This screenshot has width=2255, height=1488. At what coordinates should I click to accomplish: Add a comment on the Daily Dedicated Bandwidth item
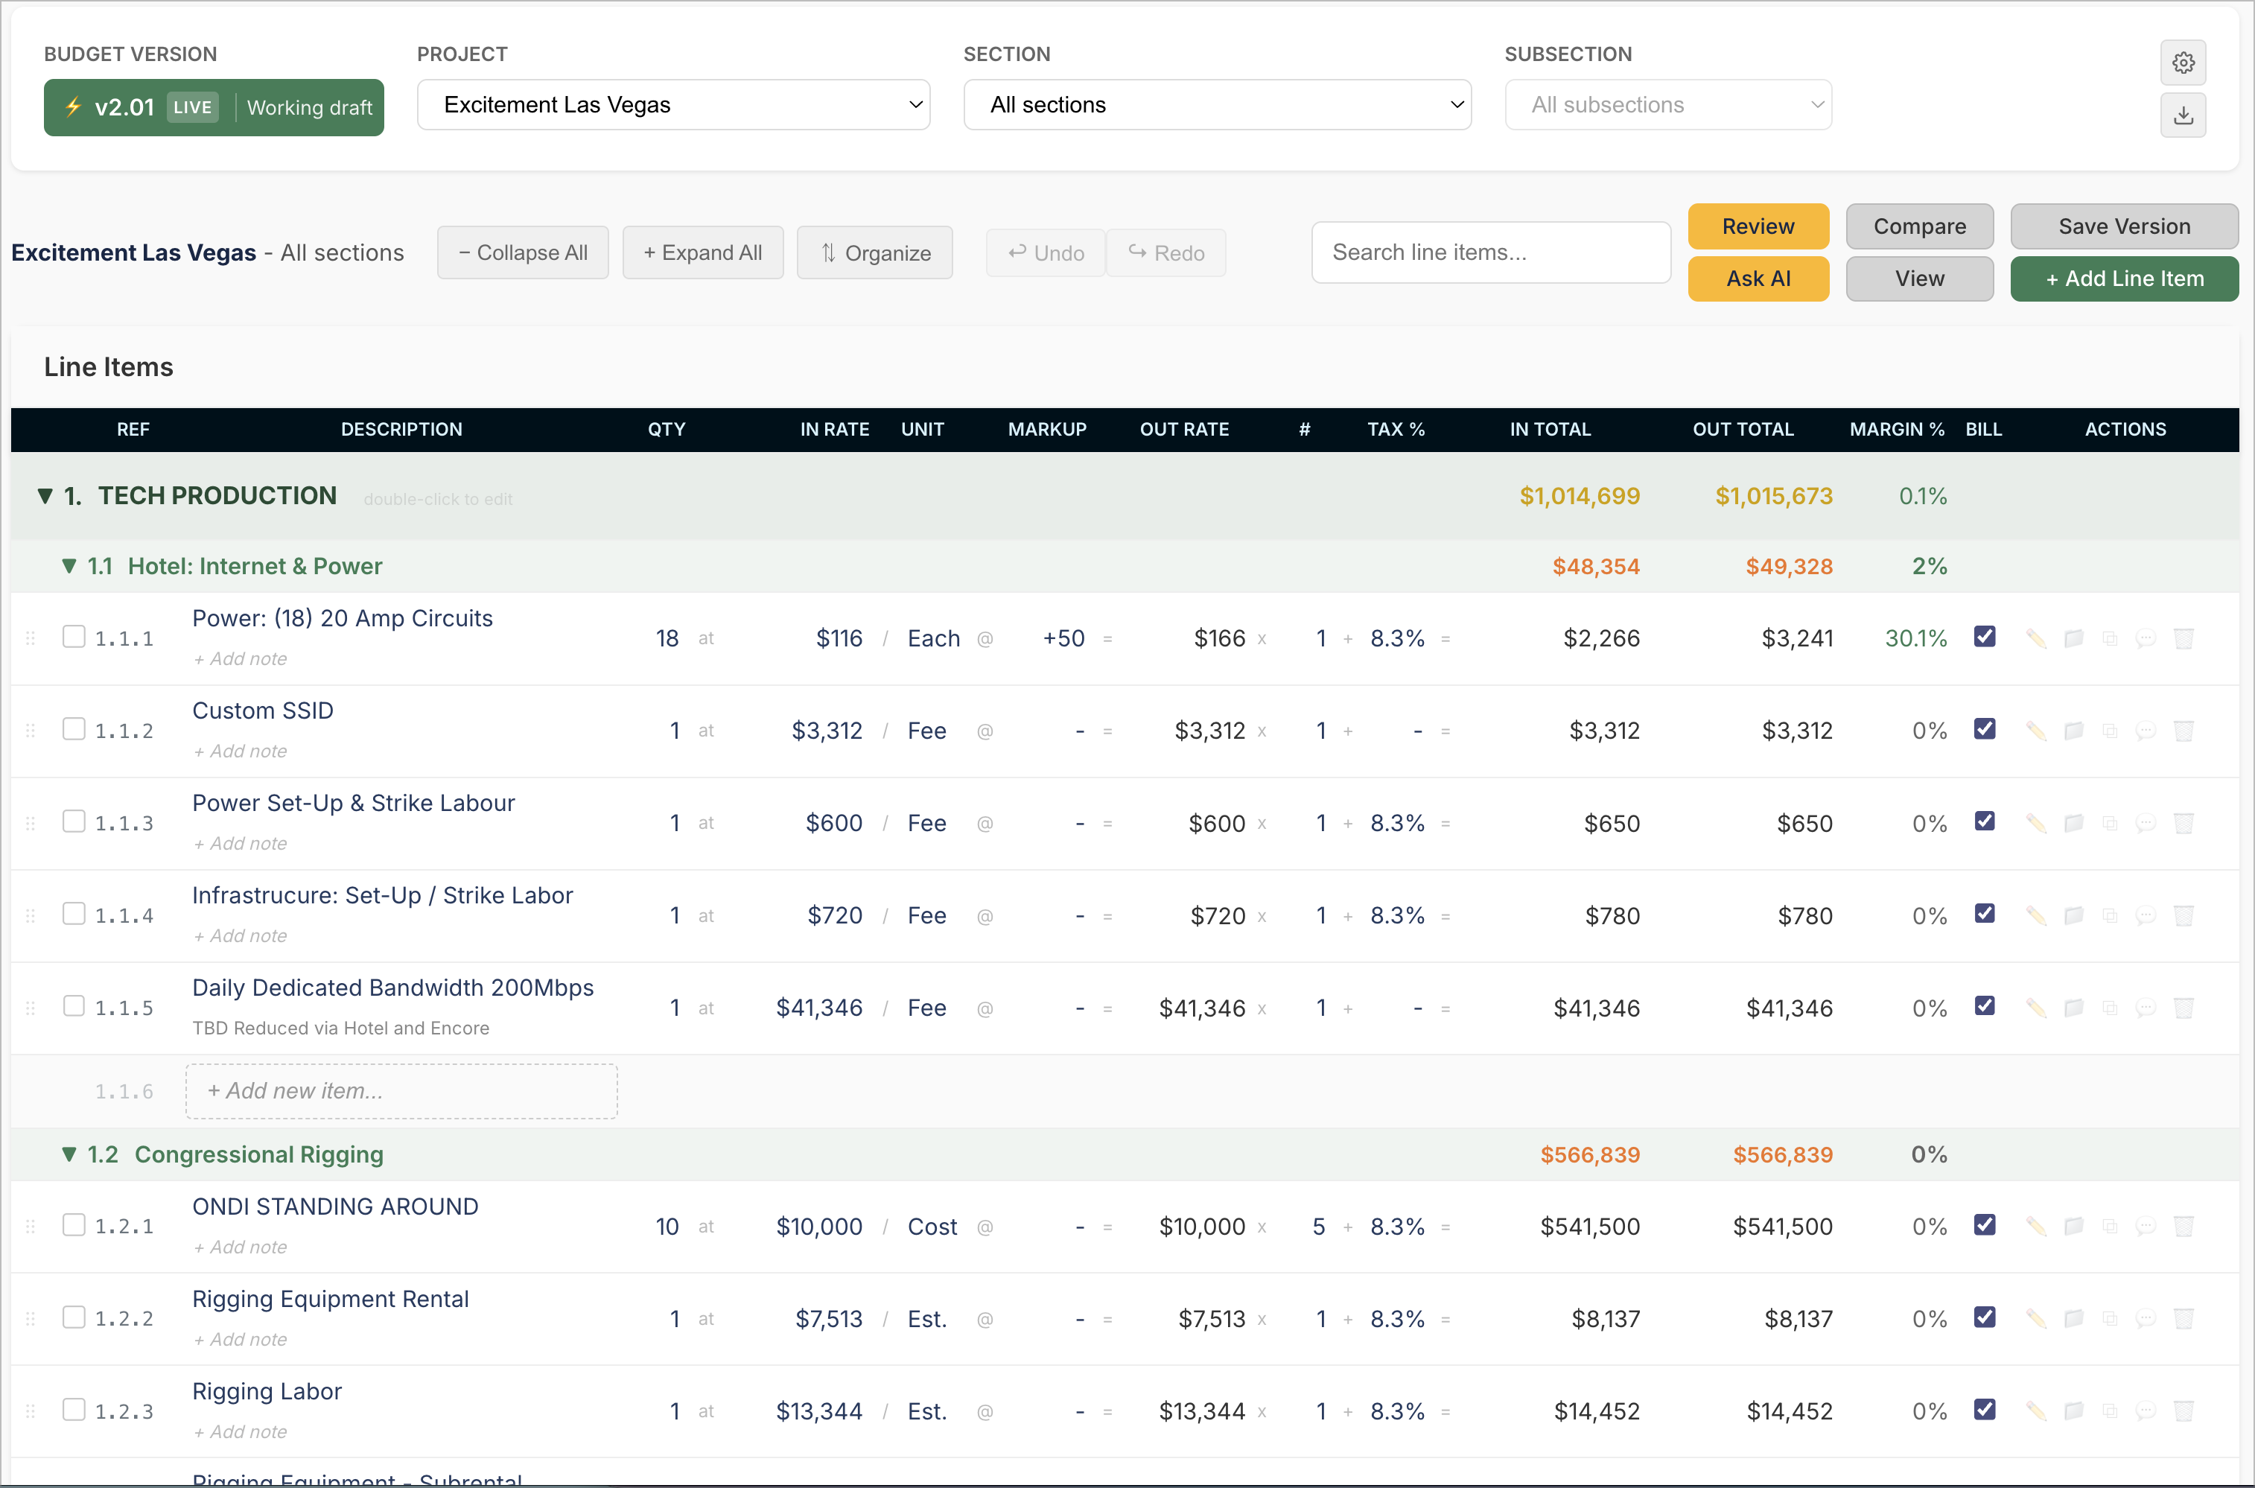coord(2148,1007)
